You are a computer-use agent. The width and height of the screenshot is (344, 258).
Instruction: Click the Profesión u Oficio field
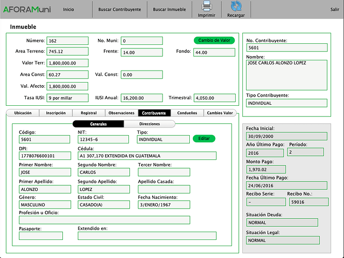[104, 220]
